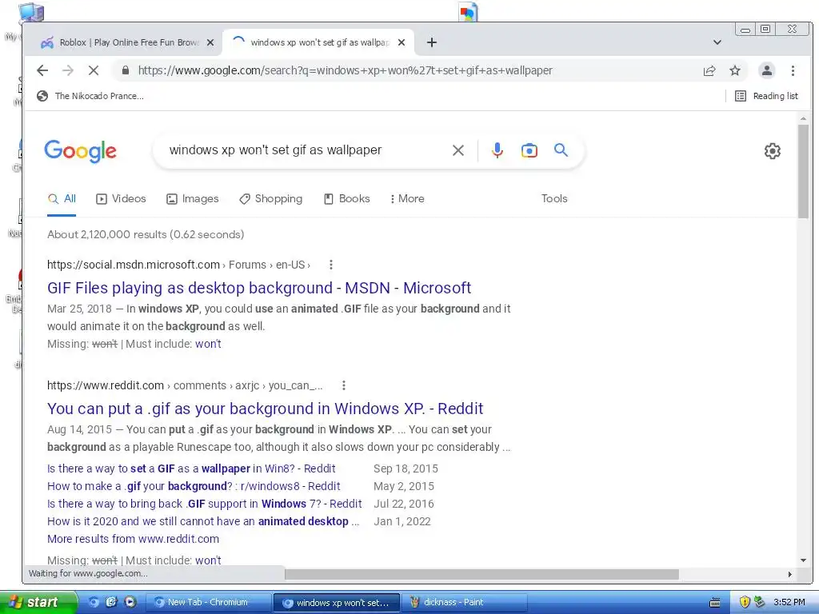
Task: Open Is there a way to set a GIF in Win8
Action: [191, 468]
